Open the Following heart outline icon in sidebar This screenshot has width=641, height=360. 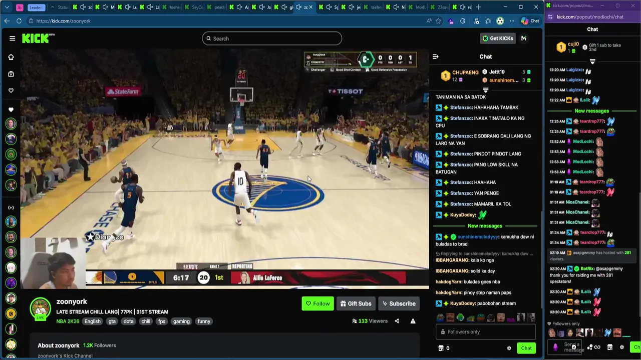[11, 90]
